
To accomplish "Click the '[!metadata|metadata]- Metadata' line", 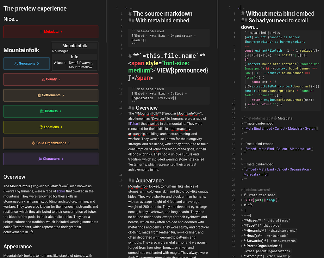I will [x=267, y=118].
